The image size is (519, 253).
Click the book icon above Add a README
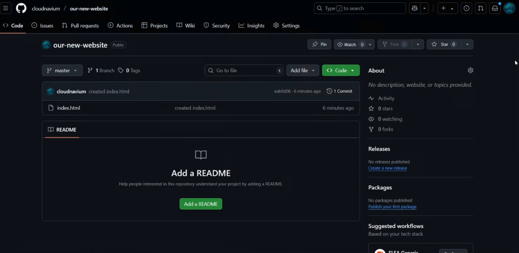click(201, 155)
